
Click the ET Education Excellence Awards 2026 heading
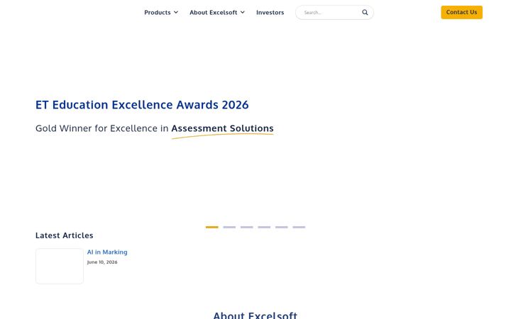(x=142, y=105)
